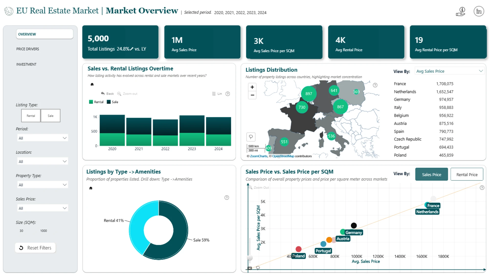This screenshot has height=276, width=491.
Task: Open the View By Avg Sales Price dropdown
Action: pos(449,71)
